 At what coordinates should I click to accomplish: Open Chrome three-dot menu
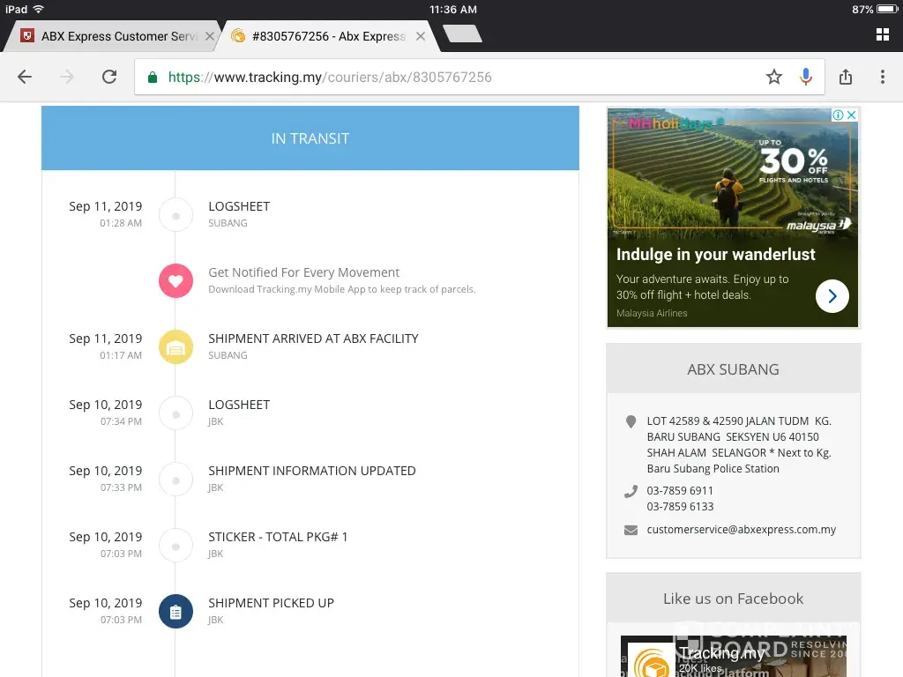882,77
